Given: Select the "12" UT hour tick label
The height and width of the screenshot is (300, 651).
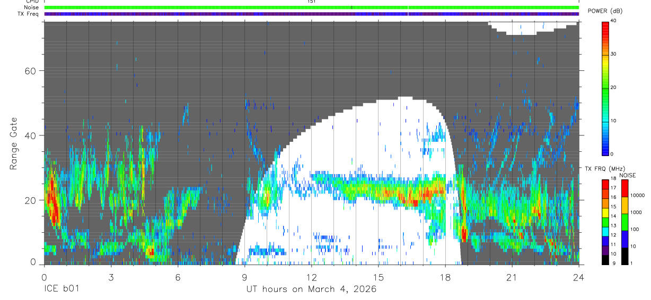Looking at the screenshot, I should (312, 277).
